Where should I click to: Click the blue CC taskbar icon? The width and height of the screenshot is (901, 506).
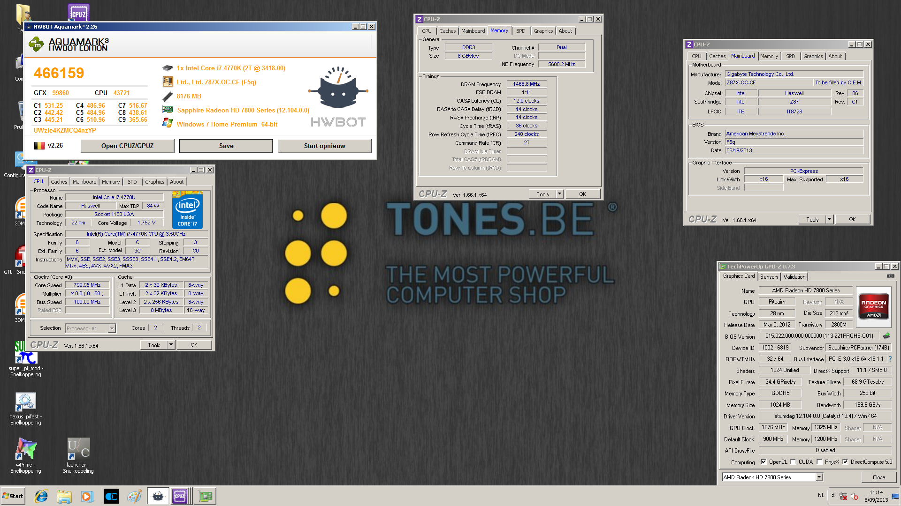pyautogui.click(x=111, y=496)
